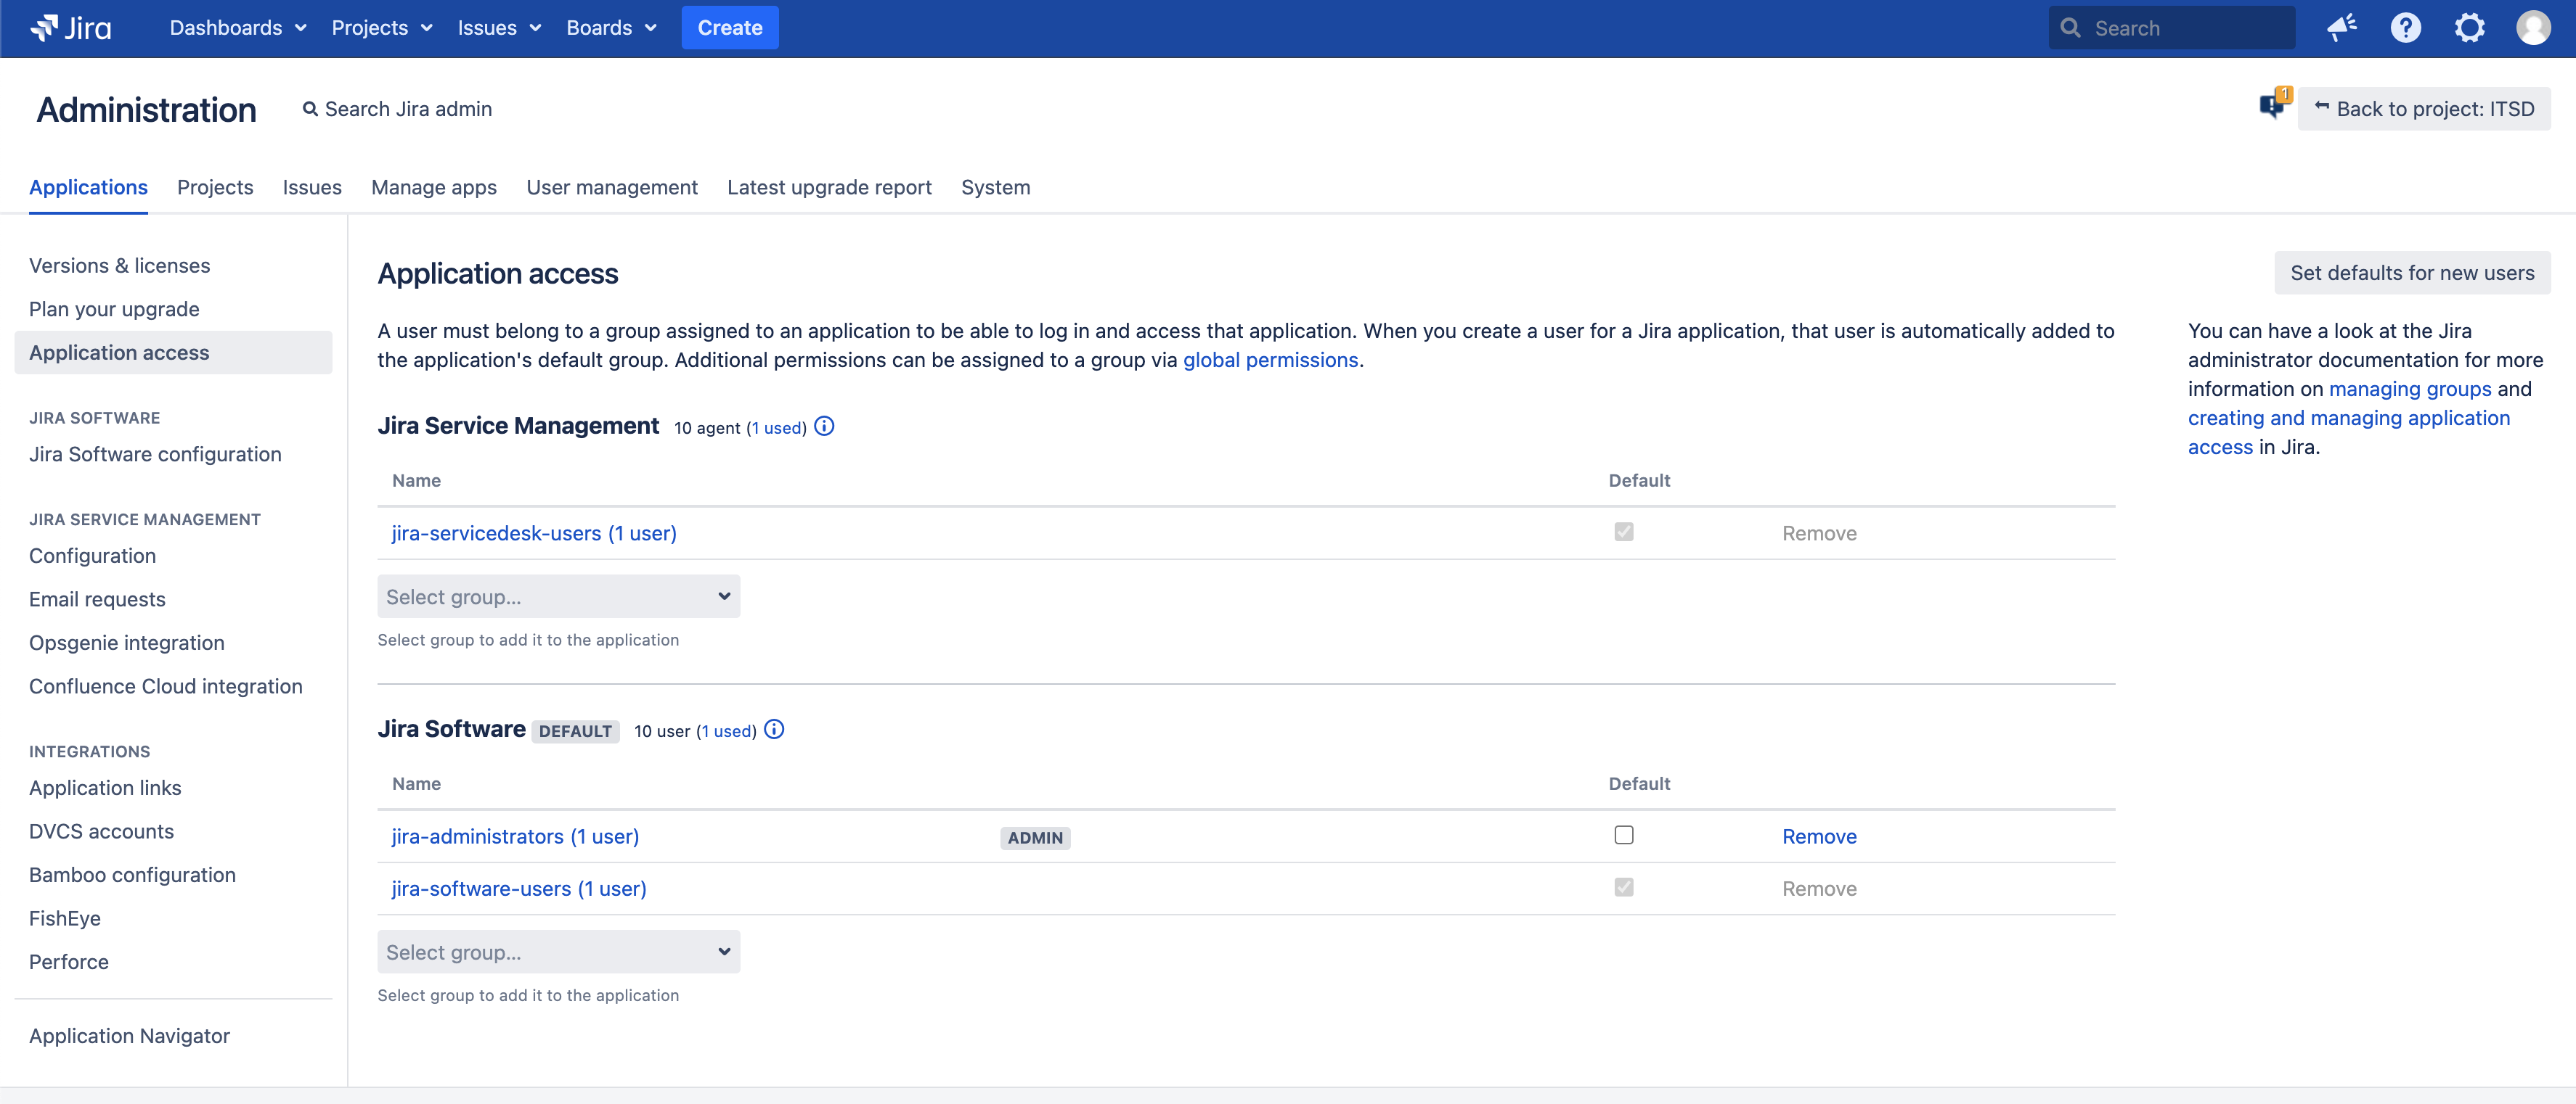Open Select group dropdown under Jira Software
This screenshot has height=1104, width=2576.
tap(558, 952)
